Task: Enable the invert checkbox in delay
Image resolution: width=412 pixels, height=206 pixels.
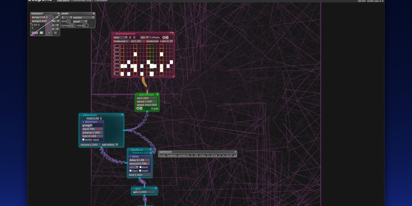Action: [x=140, y=171]
